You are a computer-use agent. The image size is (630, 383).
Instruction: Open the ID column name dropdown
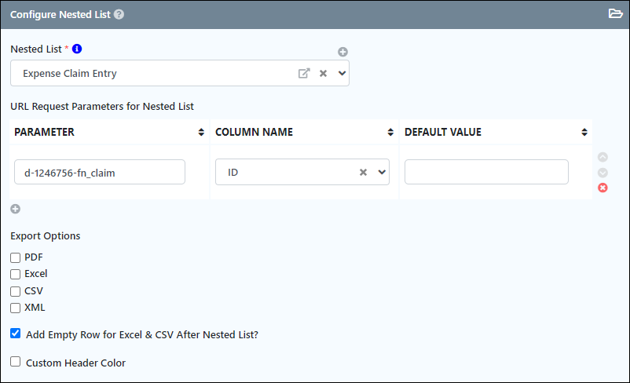click(382, 172)
